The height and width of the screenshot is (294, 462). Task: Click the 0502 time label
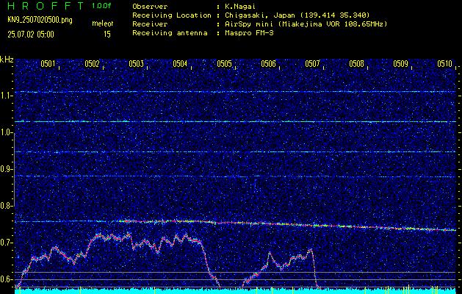coord(92,64)
